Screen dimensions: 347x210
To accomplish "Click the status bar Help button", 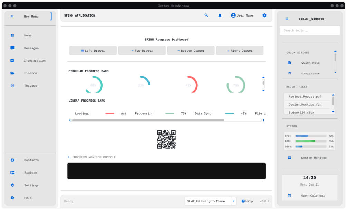I will click(x=247, y=201).
